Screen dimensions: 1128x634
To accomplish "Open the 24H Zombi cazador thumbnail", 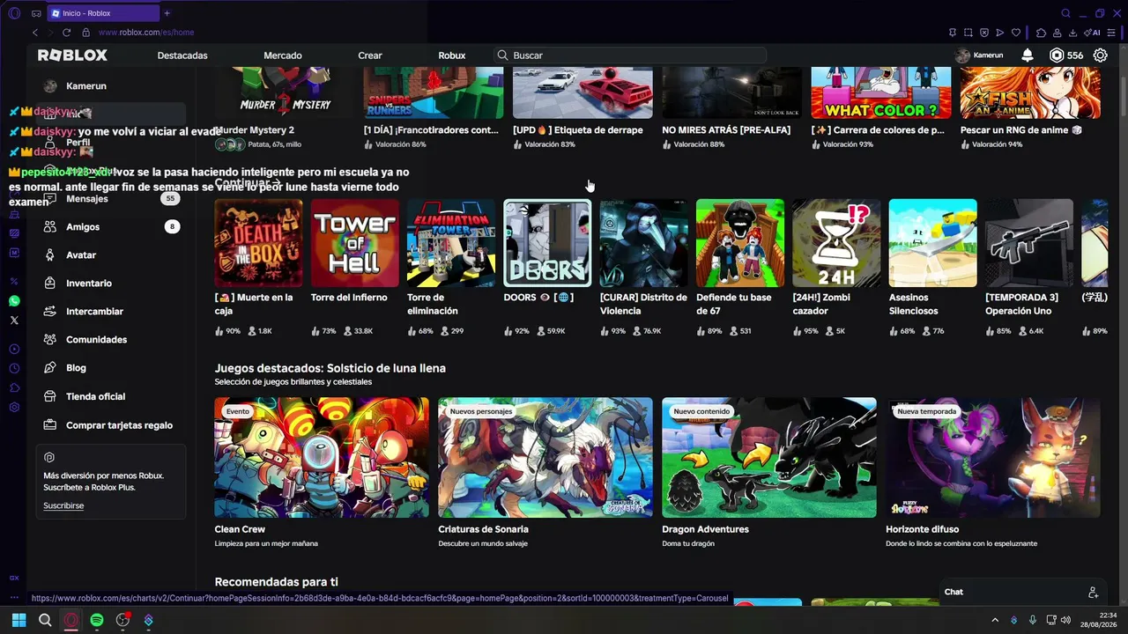I will click(836, 243).
